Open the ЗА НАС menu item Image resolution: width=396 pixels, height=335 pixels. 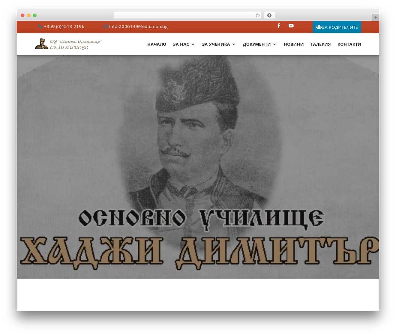(x=181, y=44)
